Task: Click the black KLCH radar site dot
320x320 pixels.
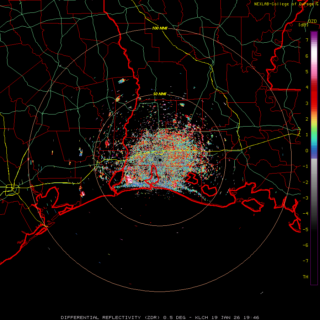Action: (160, 160)
